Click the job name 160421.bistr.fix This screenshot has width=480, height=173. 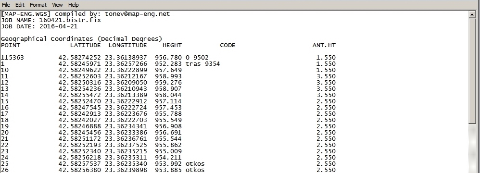[x=70, y=20]
